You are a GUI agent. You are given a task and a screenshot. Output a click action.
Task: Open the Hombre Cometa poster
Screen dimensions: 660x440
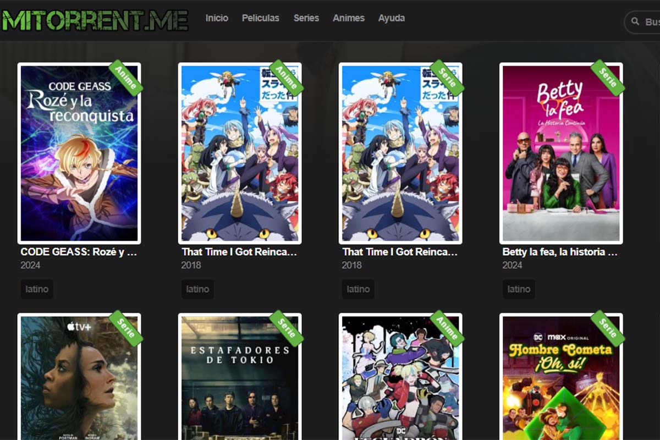point(561,377)
